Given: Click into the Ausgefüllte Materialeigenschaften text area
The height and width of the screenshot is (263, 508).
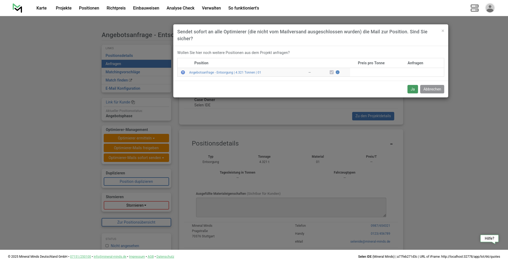Looking at the screenshot, I should click(x=291, y=207).
